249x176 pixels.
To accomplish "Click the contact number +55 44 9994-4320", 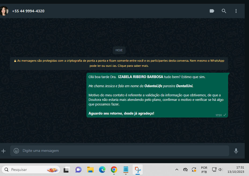I will 28,11.
